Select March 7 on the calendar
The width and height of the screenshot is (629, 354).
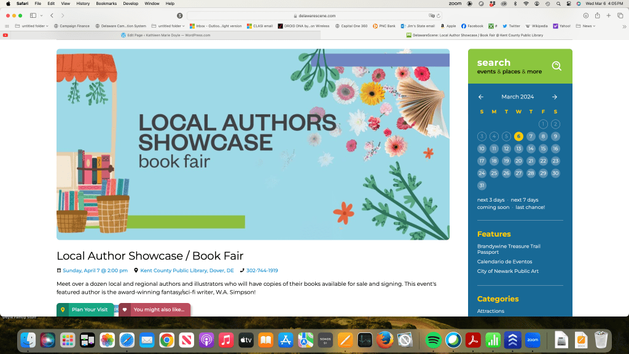click(531, 136)
